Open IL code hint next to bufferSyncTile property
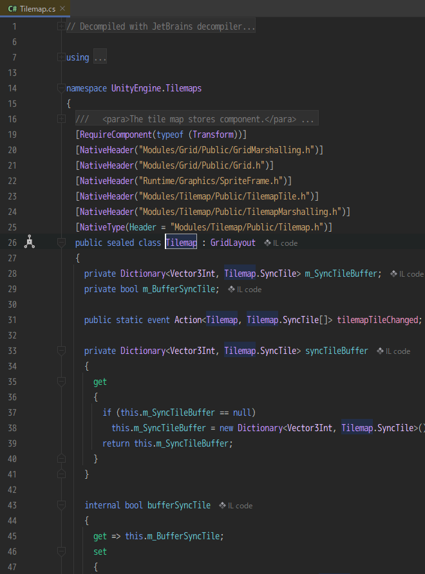The height and width of the screenshot is (574, 425). [236, 506]
